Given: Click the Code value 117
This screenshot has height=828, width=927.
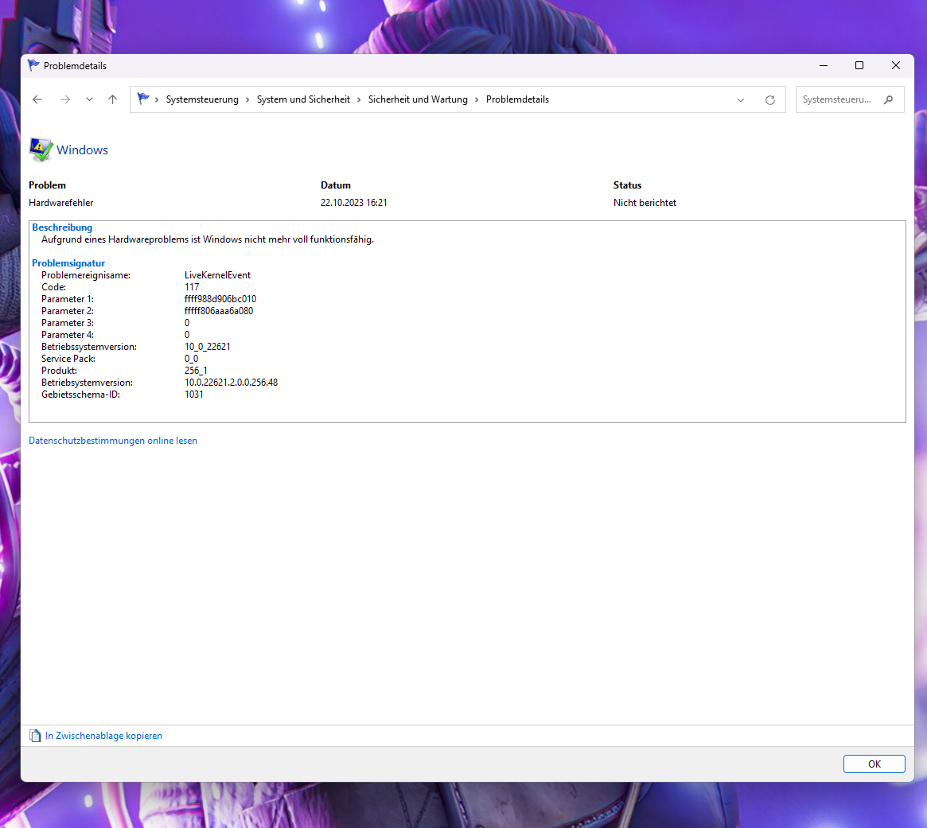Looking at the screenshot, I should [192, 286].
